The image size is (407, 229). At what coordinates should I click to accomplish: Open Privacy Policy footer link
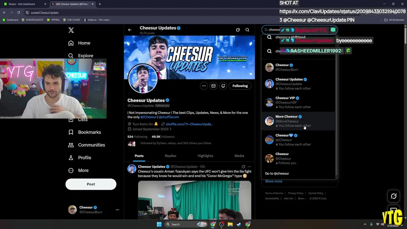[296, 193]
